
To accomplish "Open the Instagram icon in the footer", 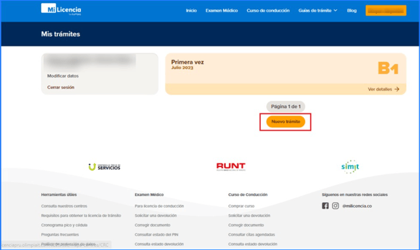I will [335, 206].
